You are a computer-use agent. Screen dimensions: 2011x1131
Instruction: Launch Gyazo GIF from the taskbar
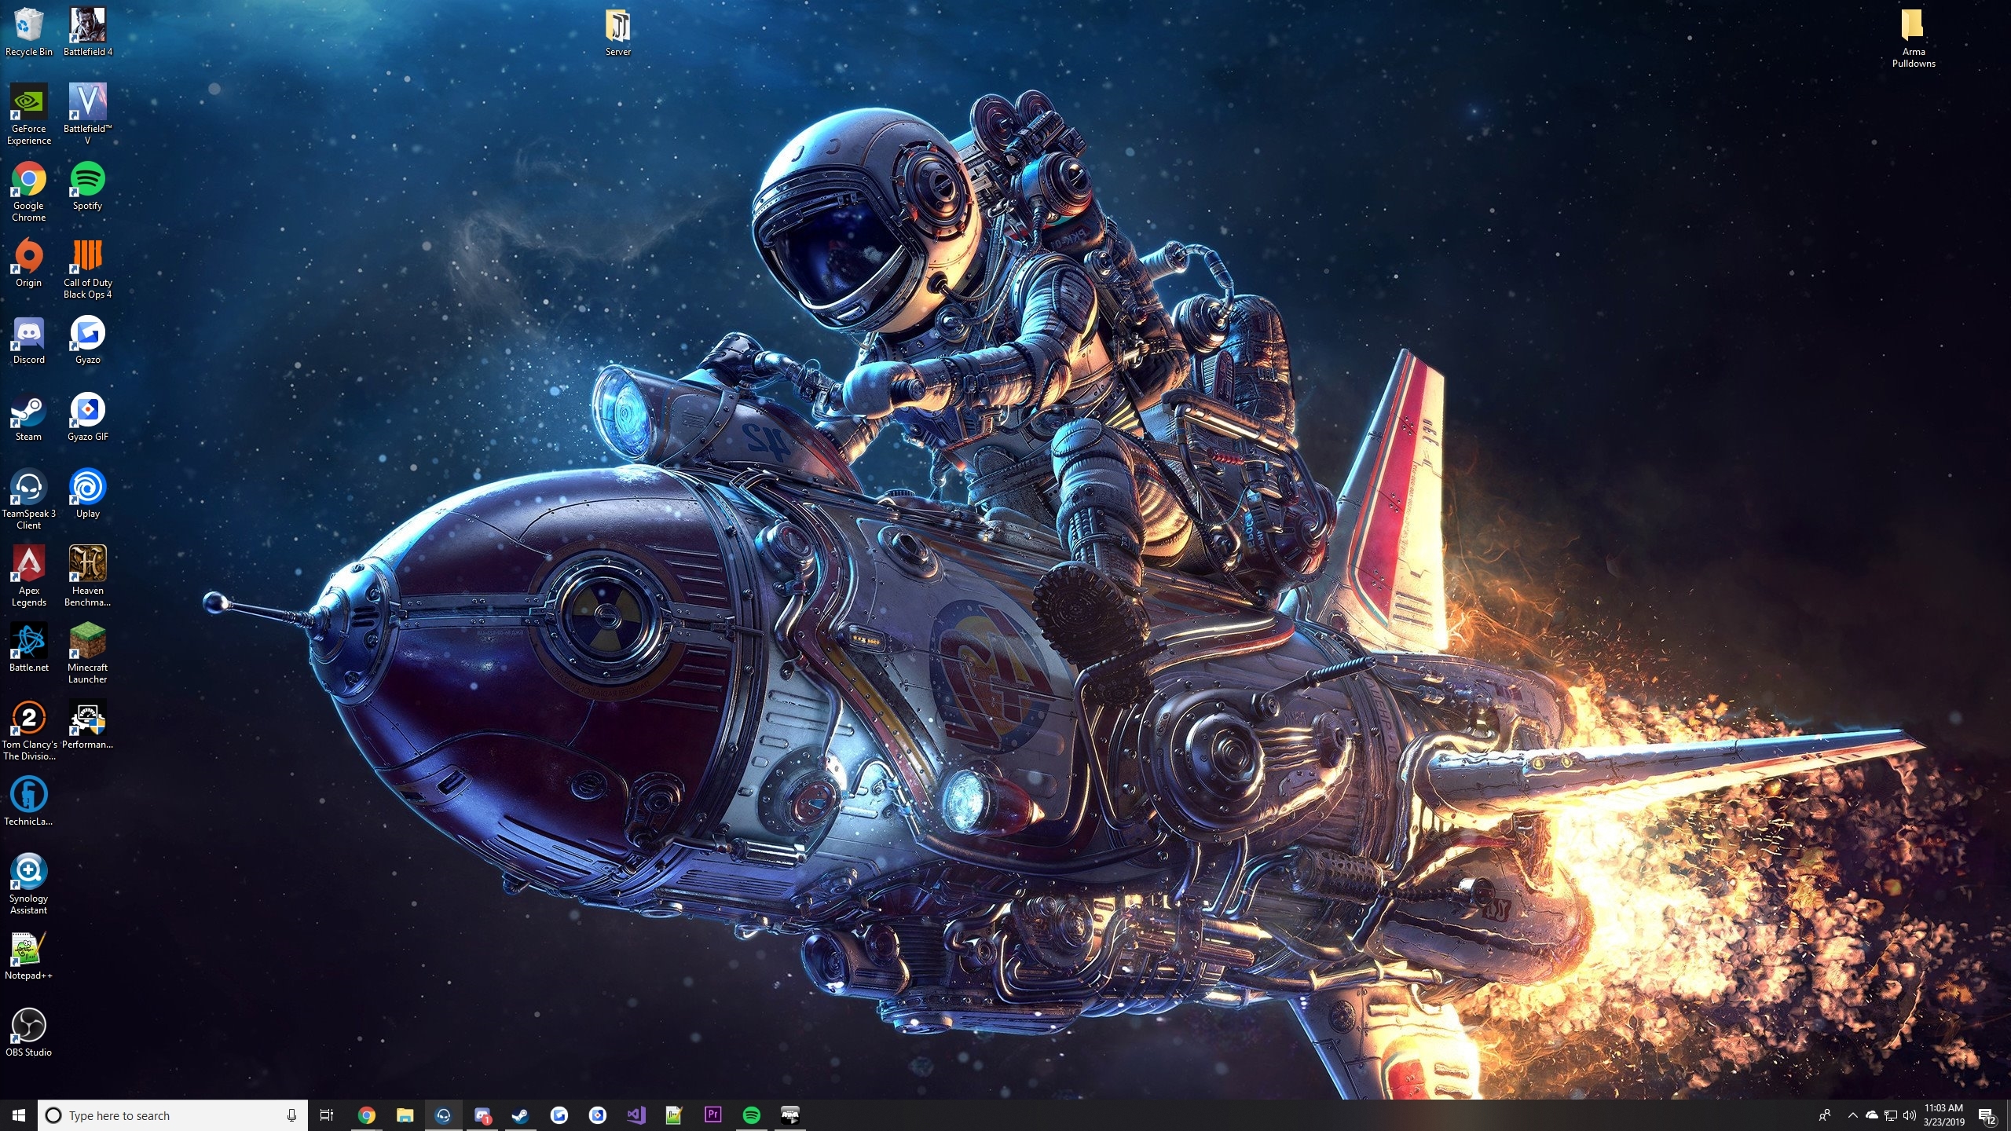(597, 1115)
